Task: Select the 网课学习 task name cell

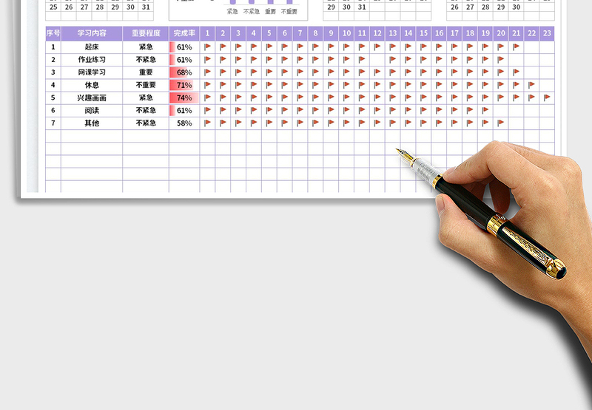Action: 92,72
